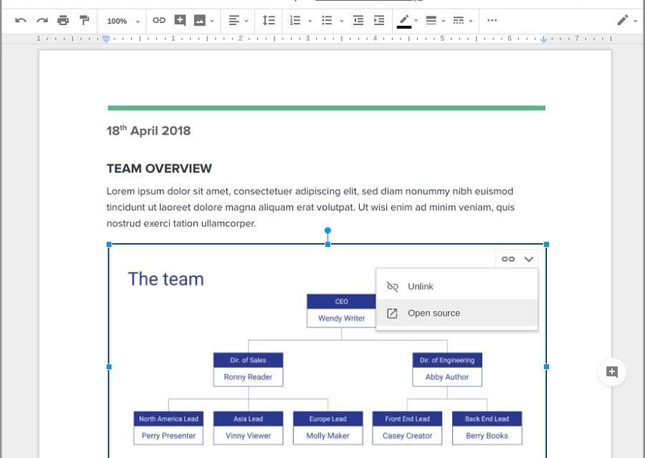Screen dimensions: 645x458
Task: Open border weight options
Action: tap(431, 20)
